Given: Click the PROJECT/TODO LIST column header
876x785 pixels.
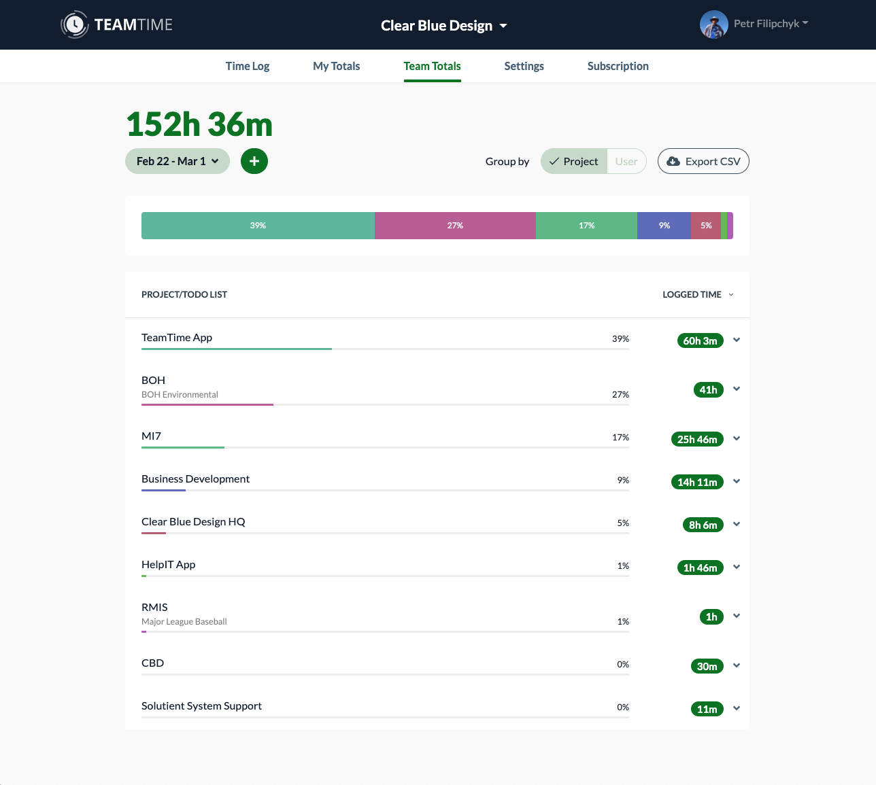Looking at the screenshot, I should point(184,294).
